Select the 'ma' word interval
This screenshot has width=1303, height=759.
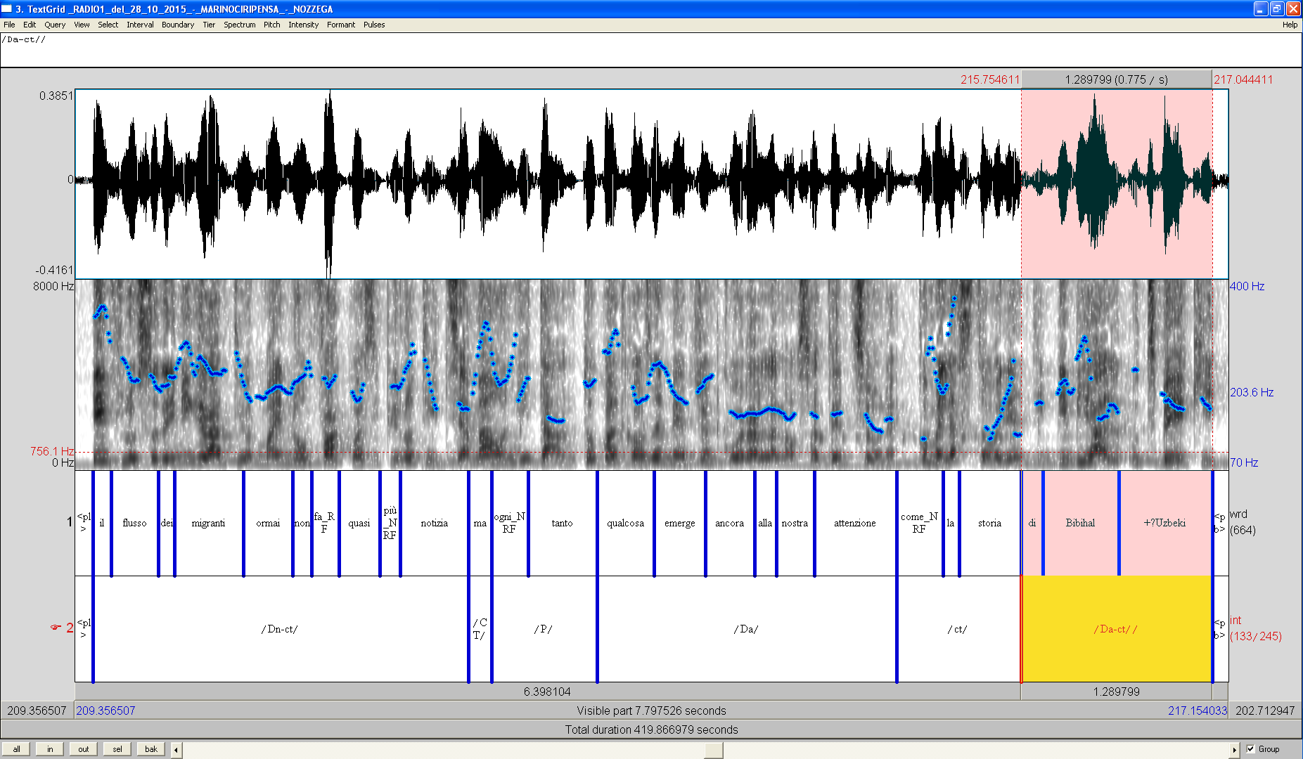(480, 523)
